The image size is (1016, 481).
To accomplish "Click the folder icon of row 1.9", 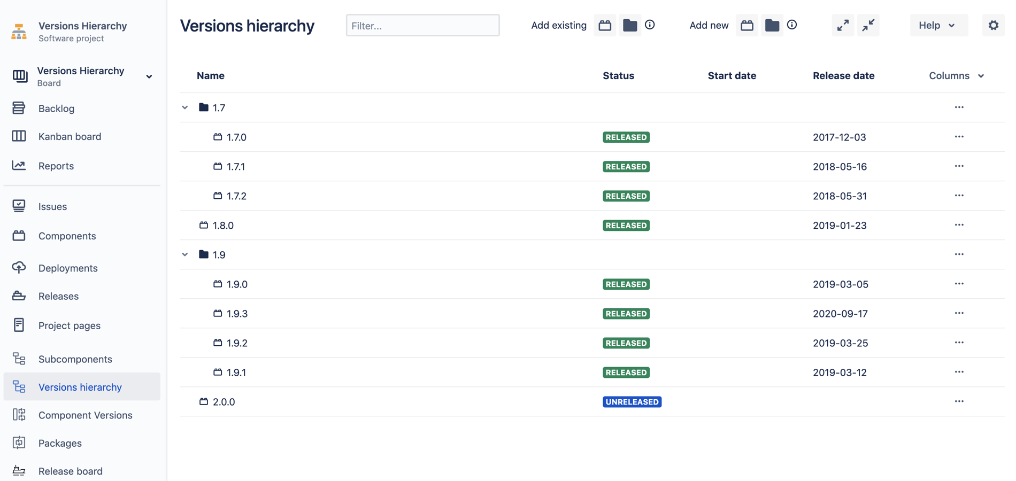I will pos(204,254).
